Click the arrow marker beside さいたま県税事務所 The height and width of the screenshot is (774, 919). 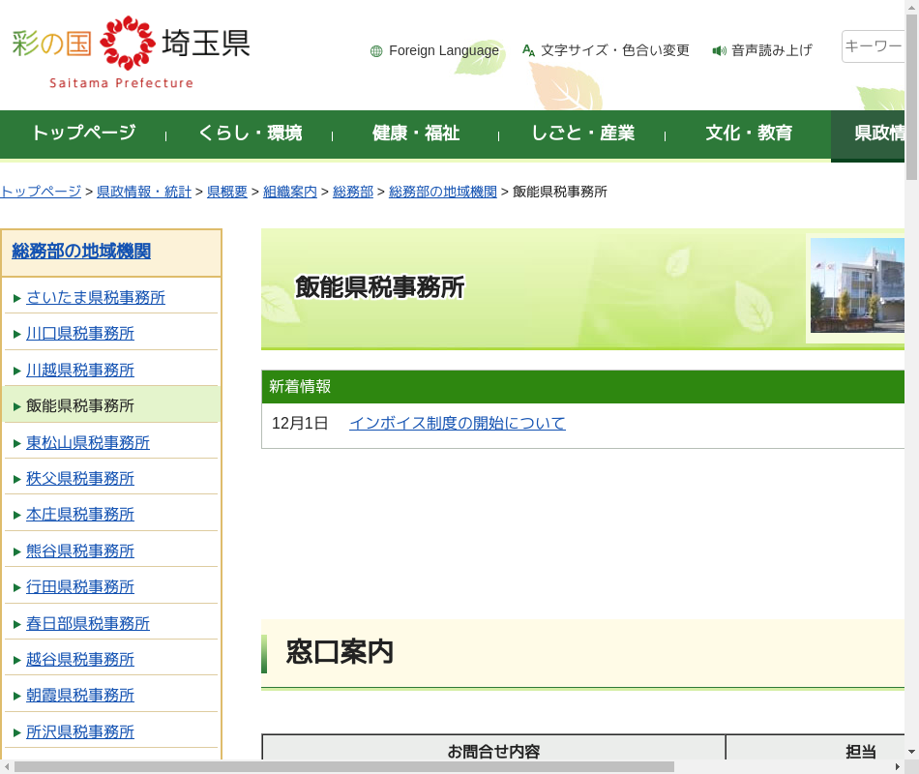click(17, 298)
